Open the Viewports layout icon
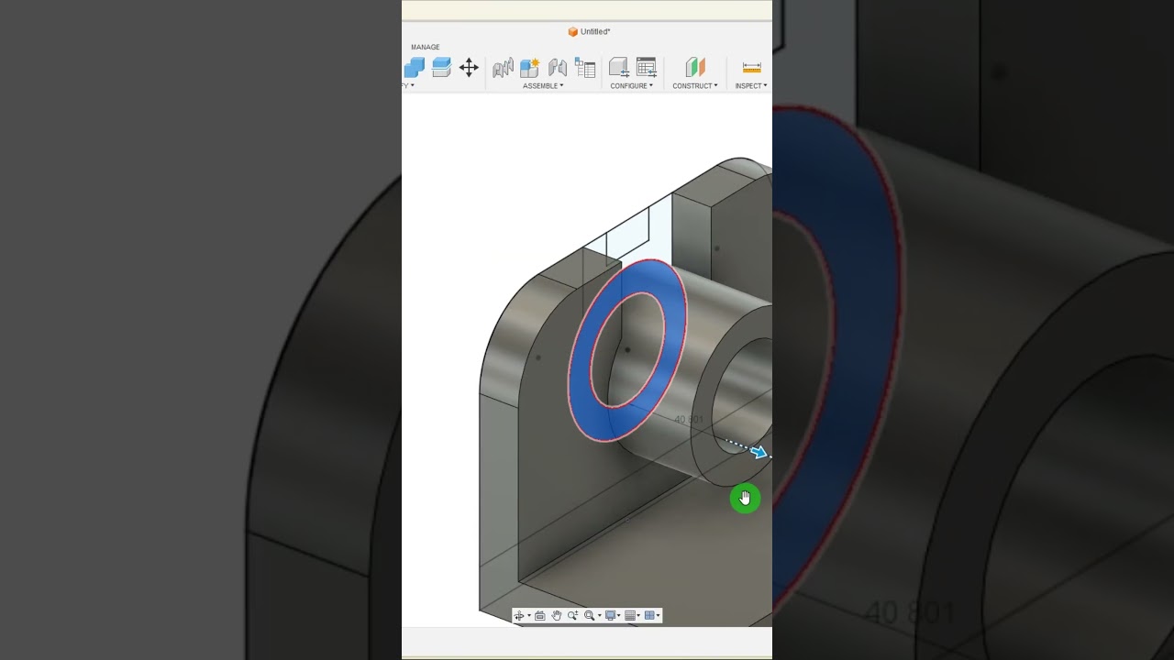This screenshot has width=1174, height=660. (x=649, y=616)
